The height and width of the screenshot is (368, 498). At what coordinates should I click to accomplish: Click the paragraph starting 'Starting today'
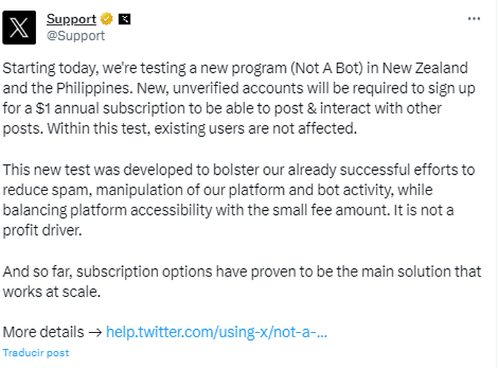point(239,98)
